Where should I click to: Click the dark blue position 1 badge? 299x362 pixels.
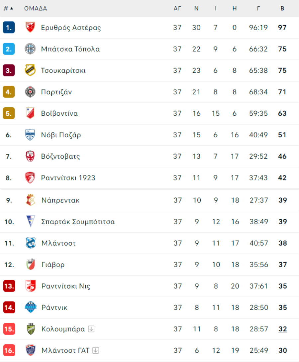(x=9, y=28)
